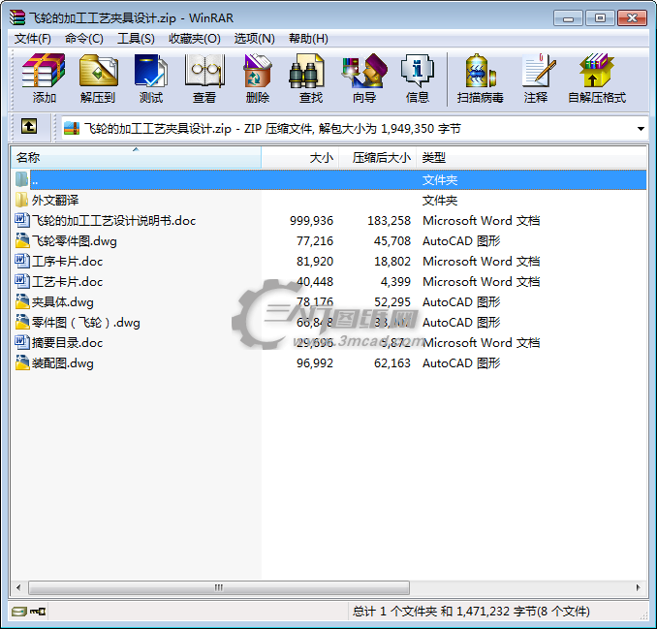Select the file name 夹具体.dwg
Image resolution: width=657 pixels, height=629 pixels.
62,302
